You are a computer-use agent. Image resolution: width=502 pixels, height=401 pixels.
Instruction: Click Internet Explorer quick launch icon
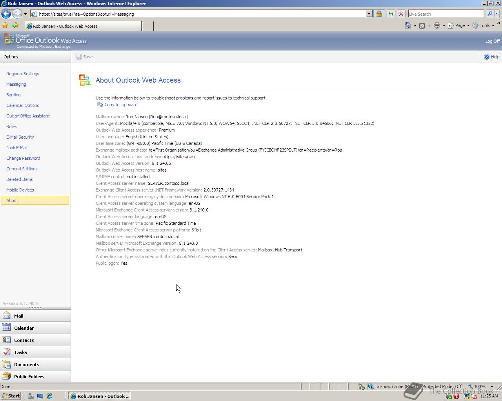49,396
